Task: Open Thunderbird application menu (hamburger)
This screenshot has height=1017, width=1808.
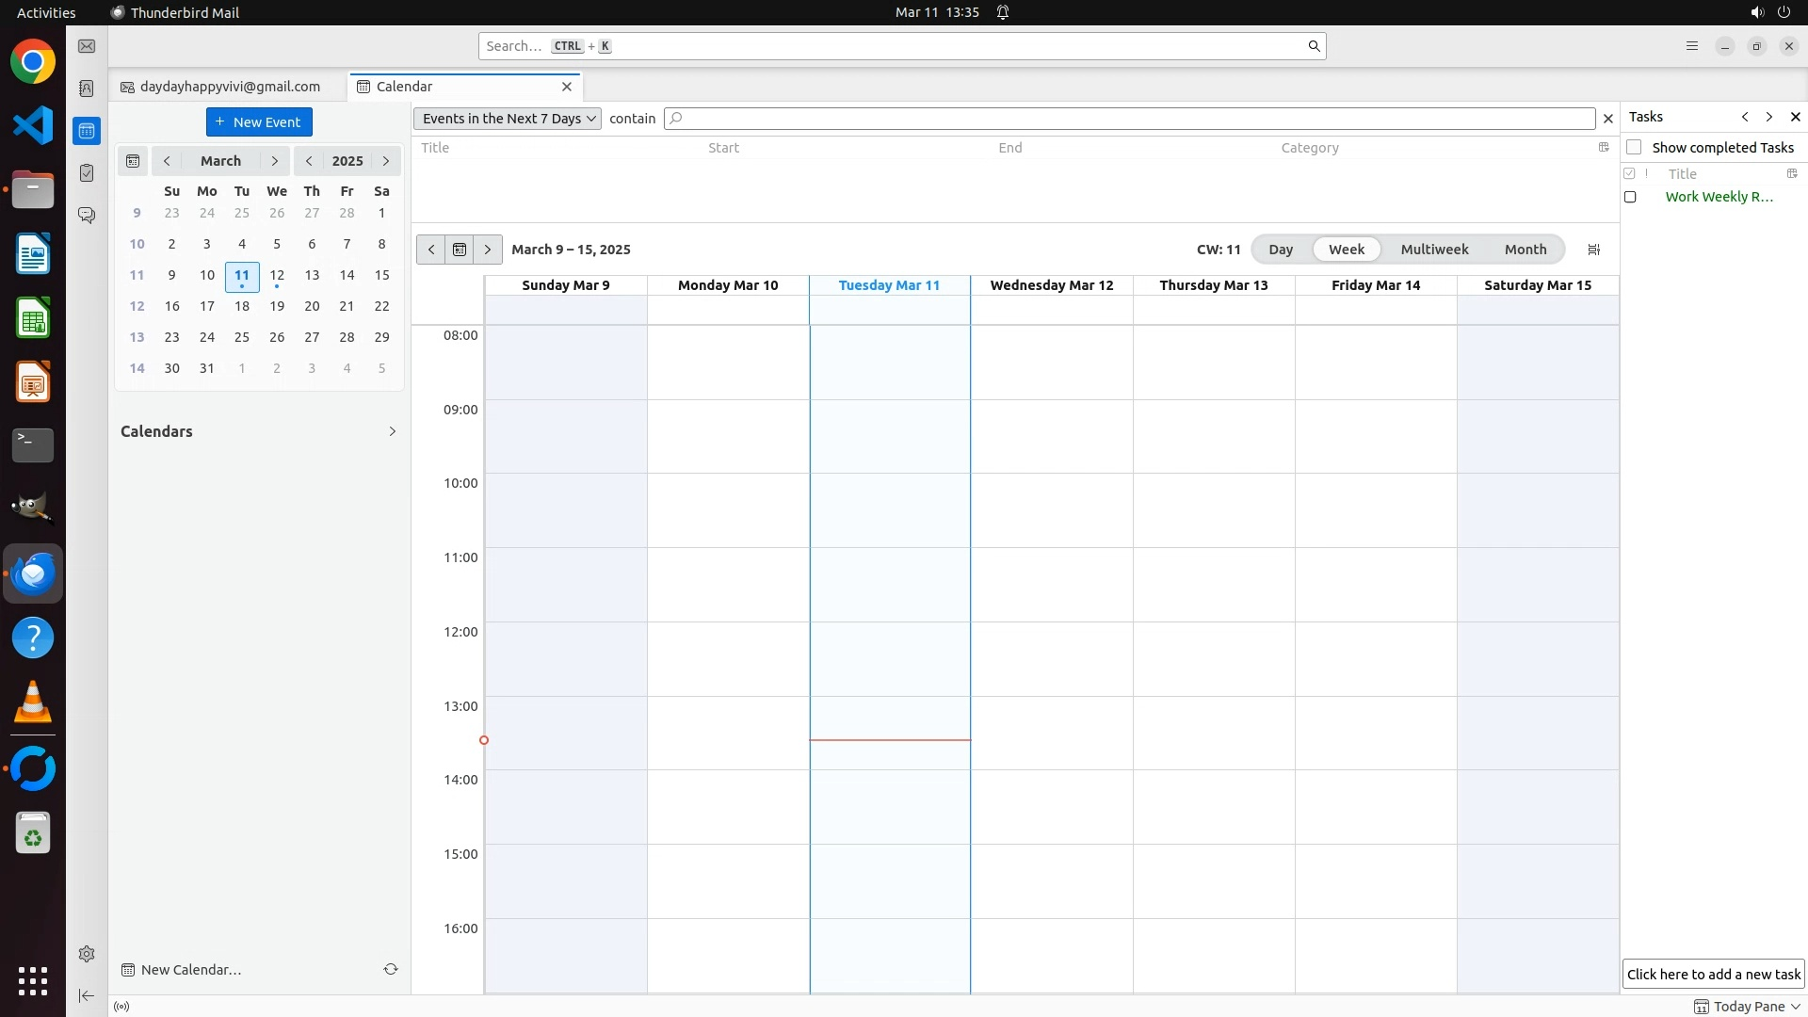Action: pyautogui.click(x=1692, y=46)
